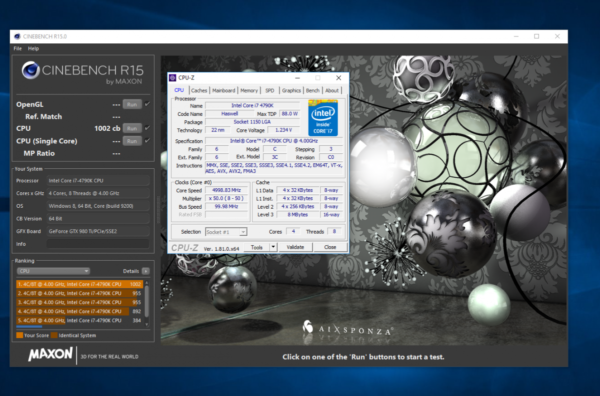
Task: Click the Multiplier value x 50.0
Action: click(x=227, y=198)
